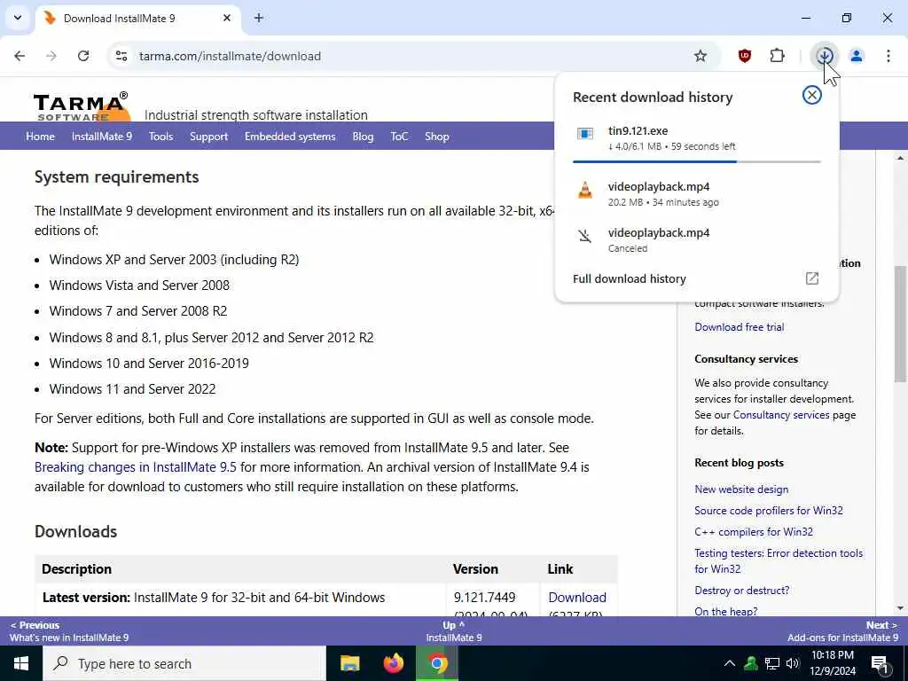908x681 pixels.
Task: Click the Chrome taskbar icon
Action: [438, 663]
